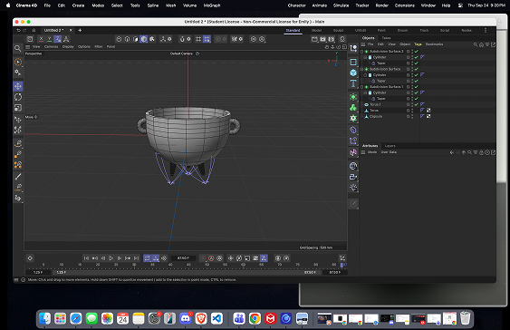Click the timeline playhead marker near frame 87
This screenshot has width=510, height=330.
coord(342,266)
